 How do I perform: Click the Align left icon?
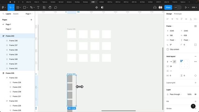168,19
